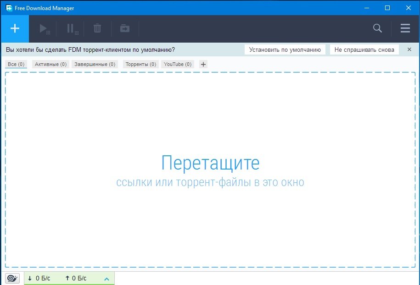The image size is (420, 285).
Task: Start all downloads with the play icon
Action: pyautogui.click(x=44, y=28)
